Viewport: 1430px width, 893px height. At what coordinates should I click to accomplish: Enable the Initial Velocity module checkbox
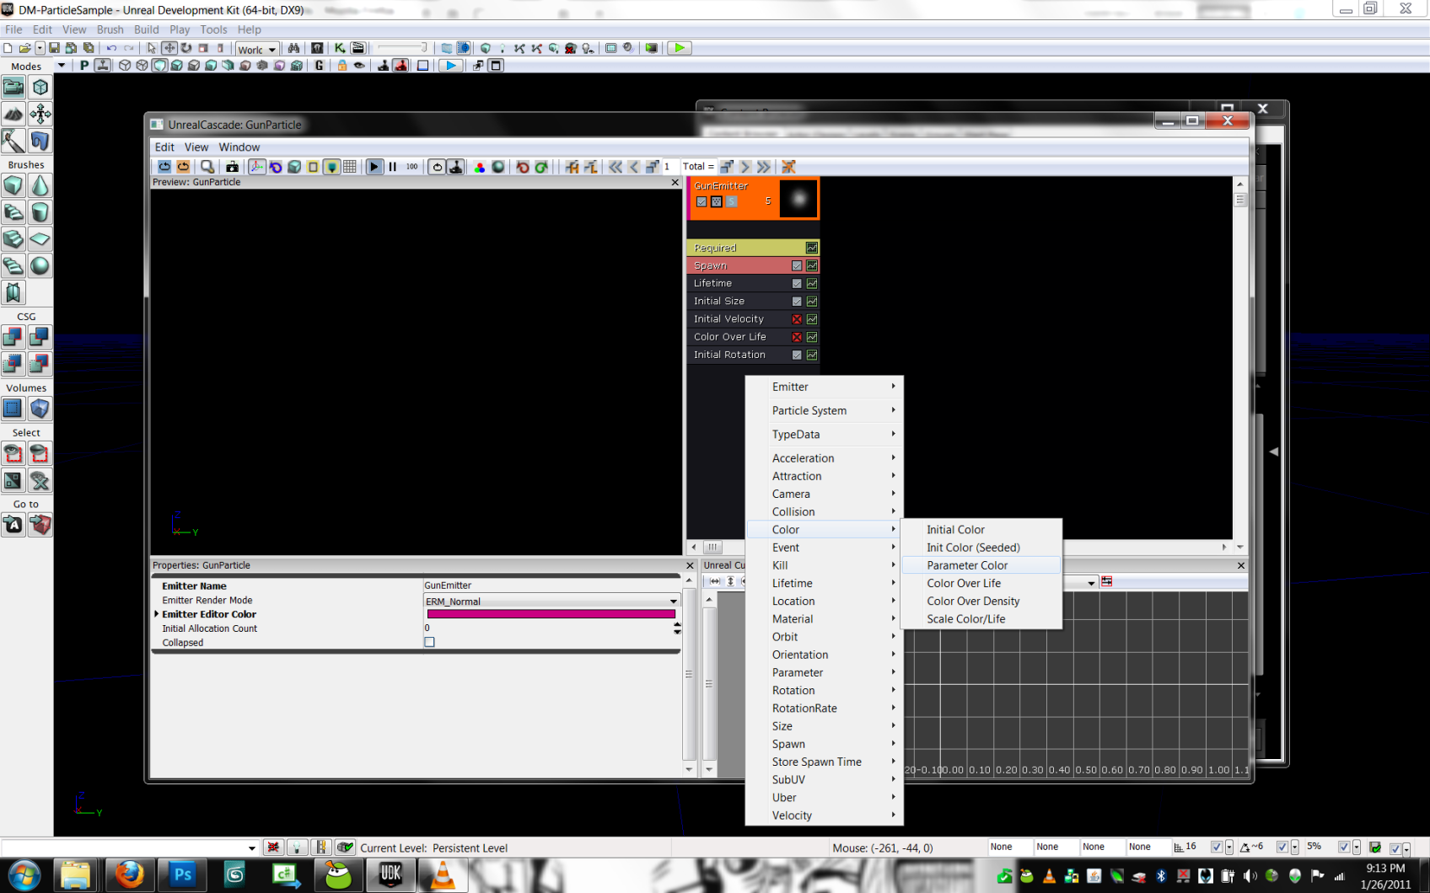coord(797,319)
